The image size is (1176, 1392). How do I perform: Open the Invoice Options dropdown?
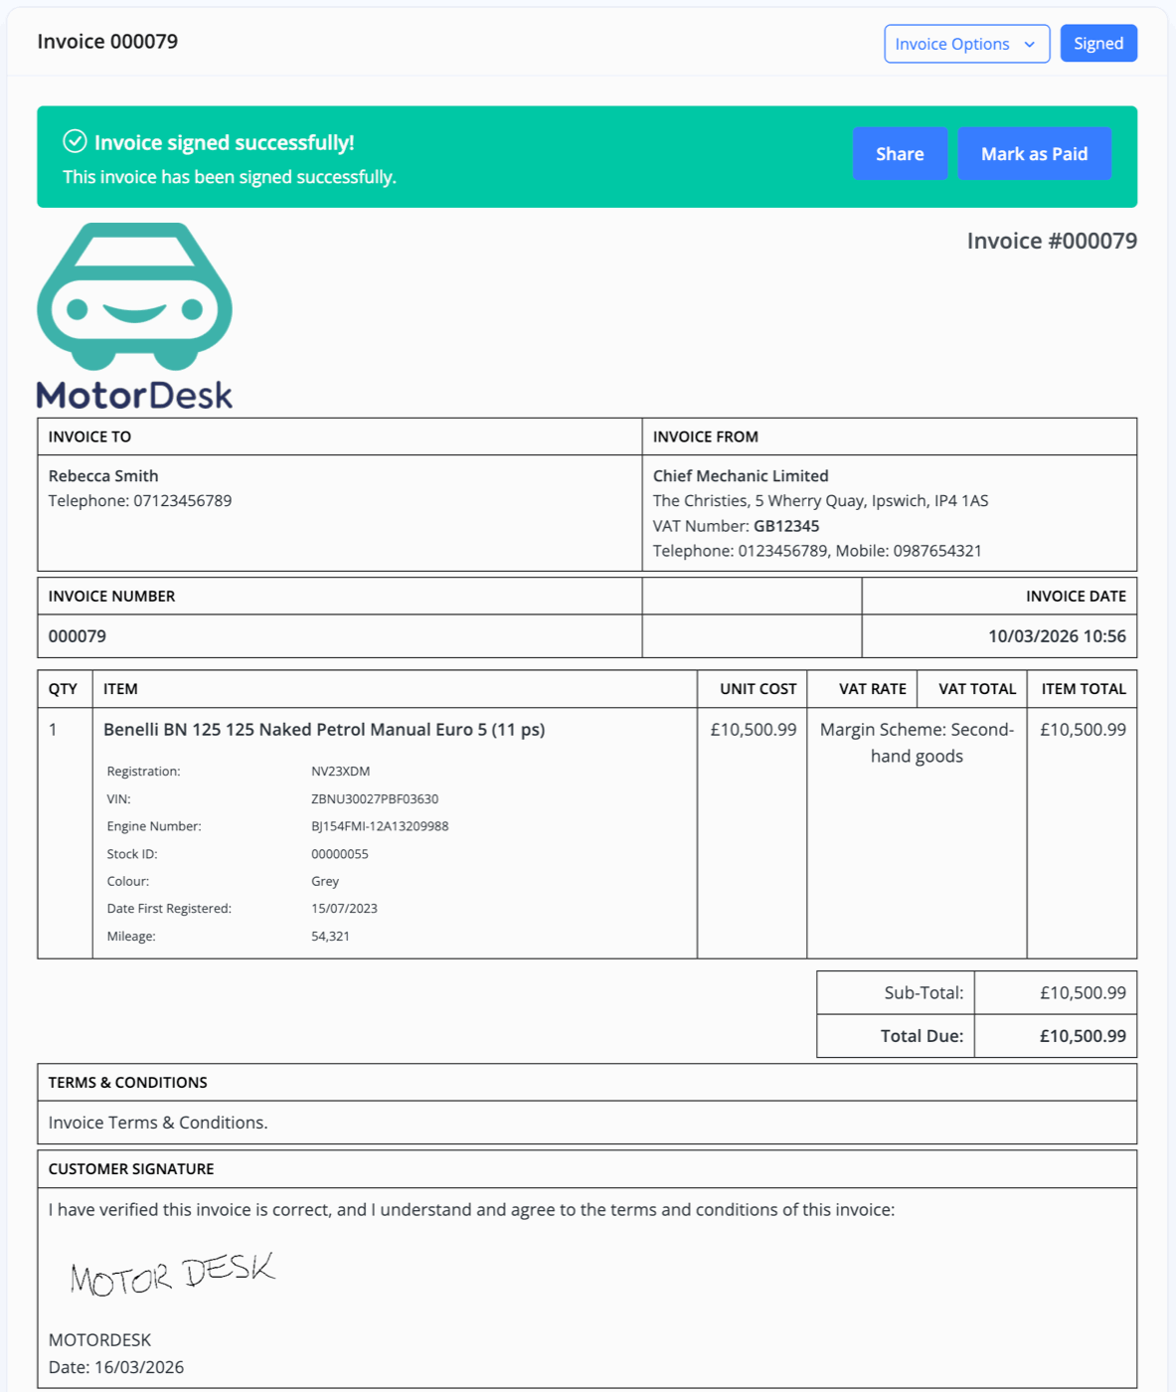click(952, 44)
